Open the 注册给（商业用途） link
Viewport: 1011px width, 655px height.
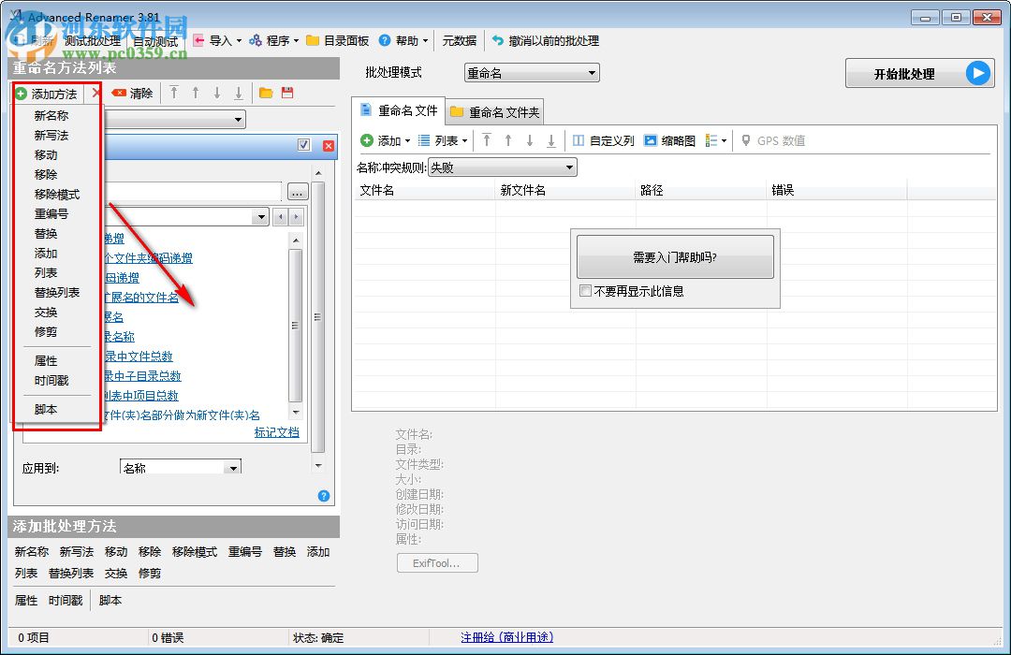508,635
